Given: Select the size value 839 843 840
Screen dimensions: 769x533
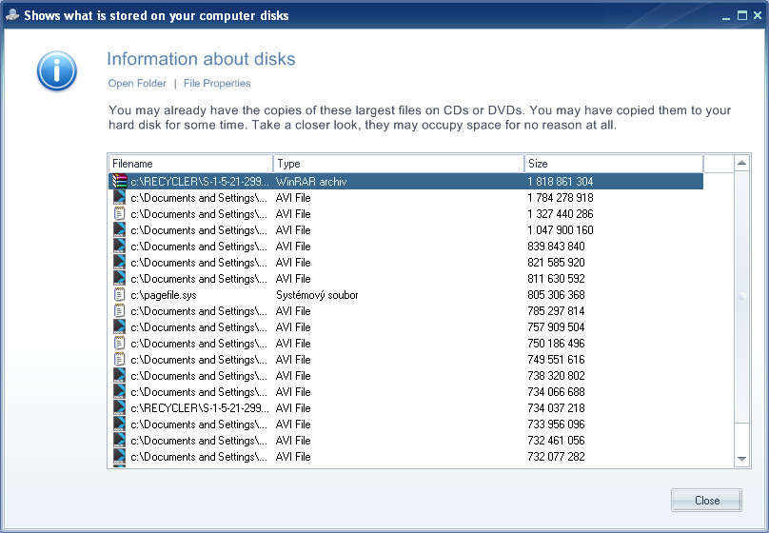Looking at the screenshot, I should (556, 247).
